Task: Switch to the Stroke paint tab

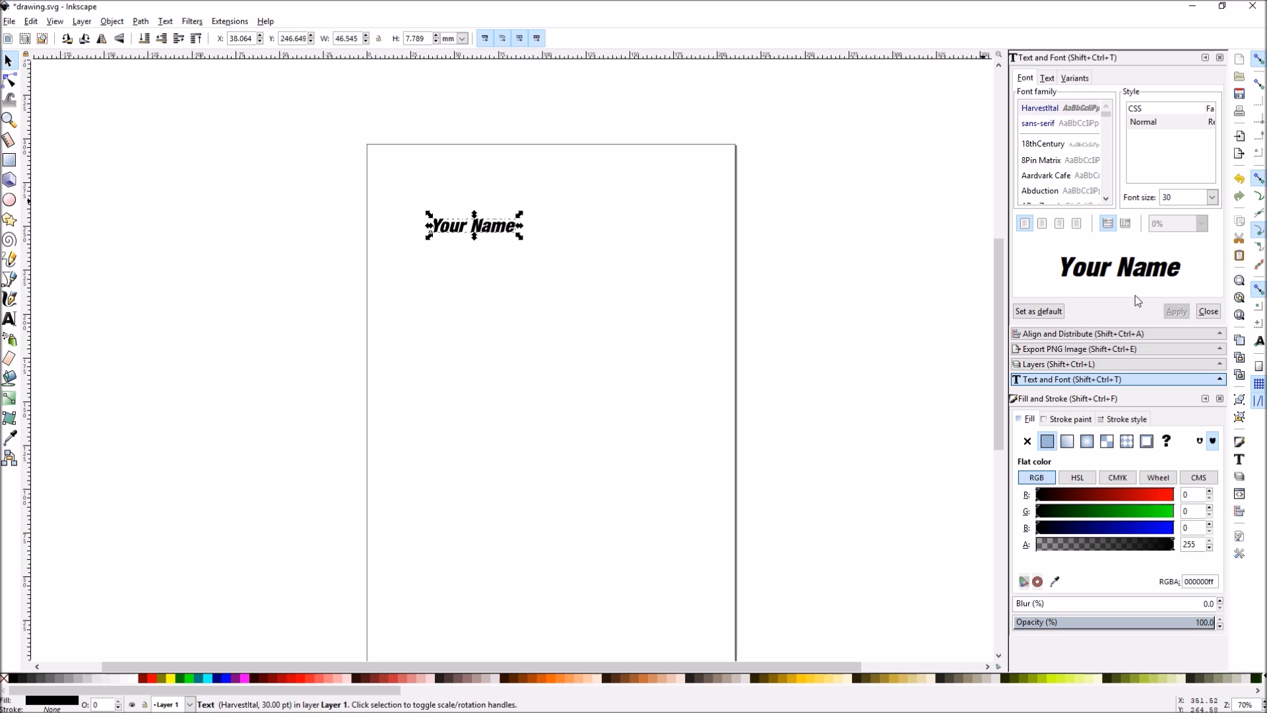Action: click(1066, 419)
